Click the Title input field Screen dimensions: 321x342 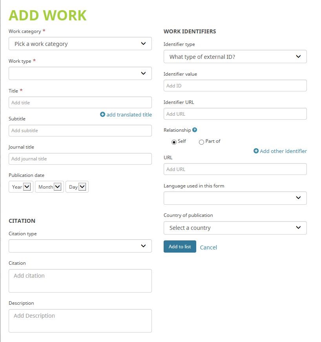(80, 103)
